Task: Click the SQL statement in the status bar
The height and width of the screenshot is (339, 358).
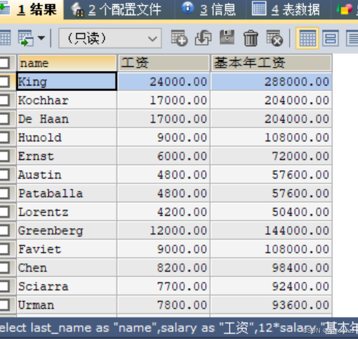Action: tap(179, 327)
